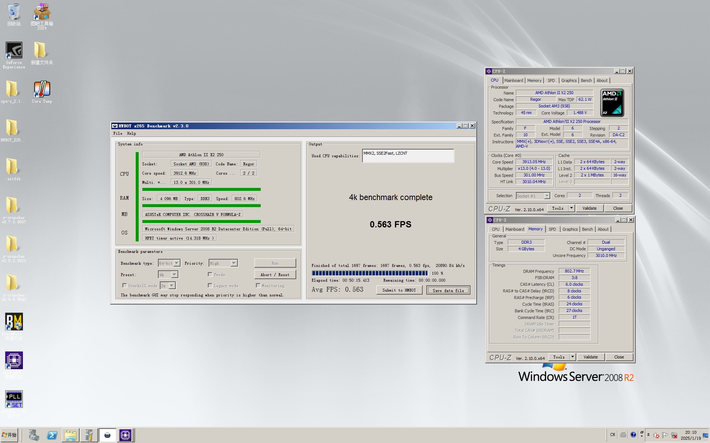Screen dimensions: 710x443
Task: Open the 图吧工具箱 2024 desktop shortcut
Action: (x=42, y=16)
